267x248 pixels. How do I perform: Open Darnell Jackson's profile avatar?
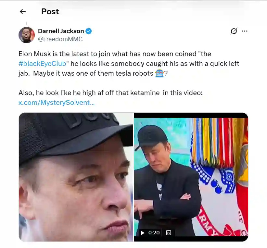coord(27,35)
